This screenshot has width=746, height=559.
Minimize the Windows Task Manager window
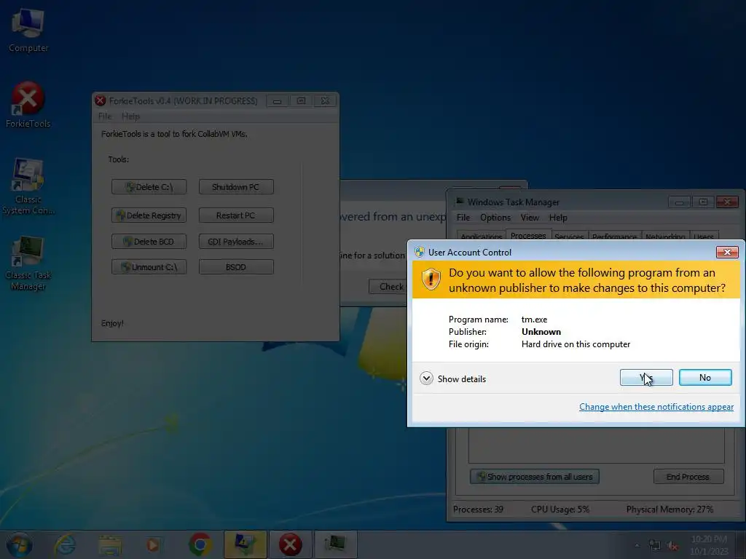point(679,202)
